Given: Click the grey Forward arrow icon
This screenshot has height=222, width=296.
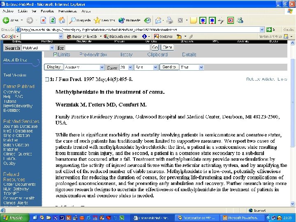Looking at the screenshot, I should point(30,21).
